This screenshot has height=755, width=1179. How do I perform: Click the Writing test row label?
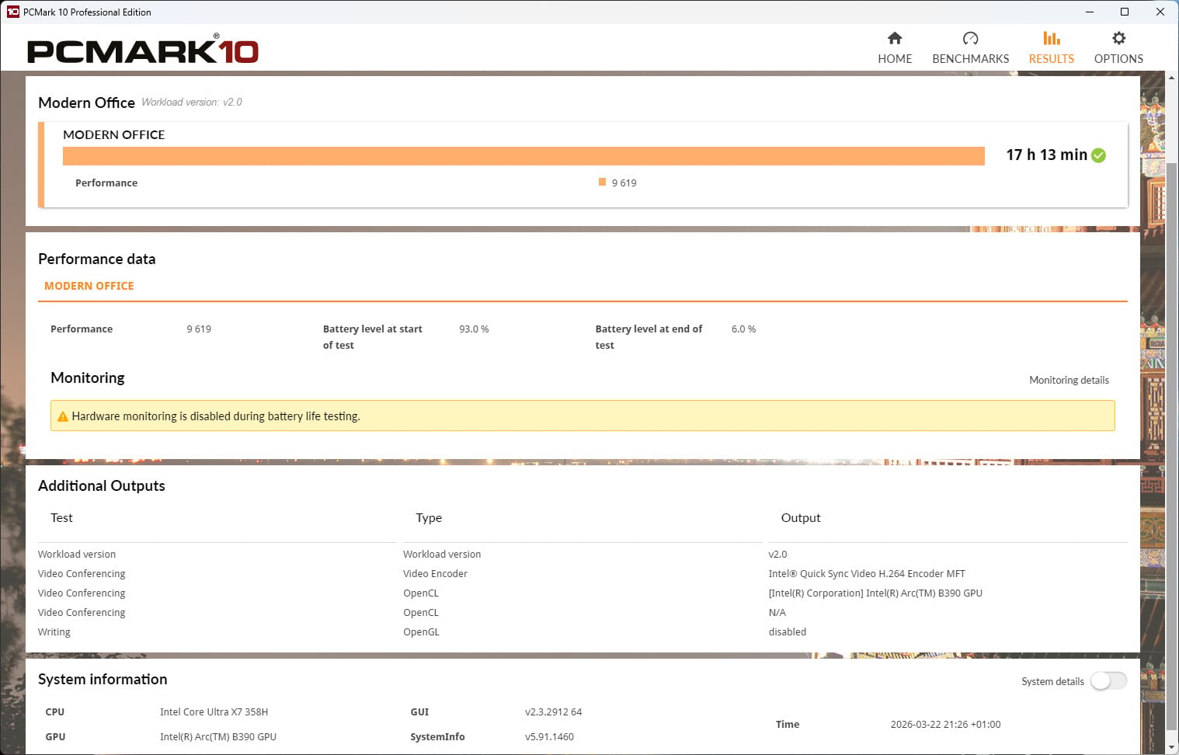pos(54,632)
